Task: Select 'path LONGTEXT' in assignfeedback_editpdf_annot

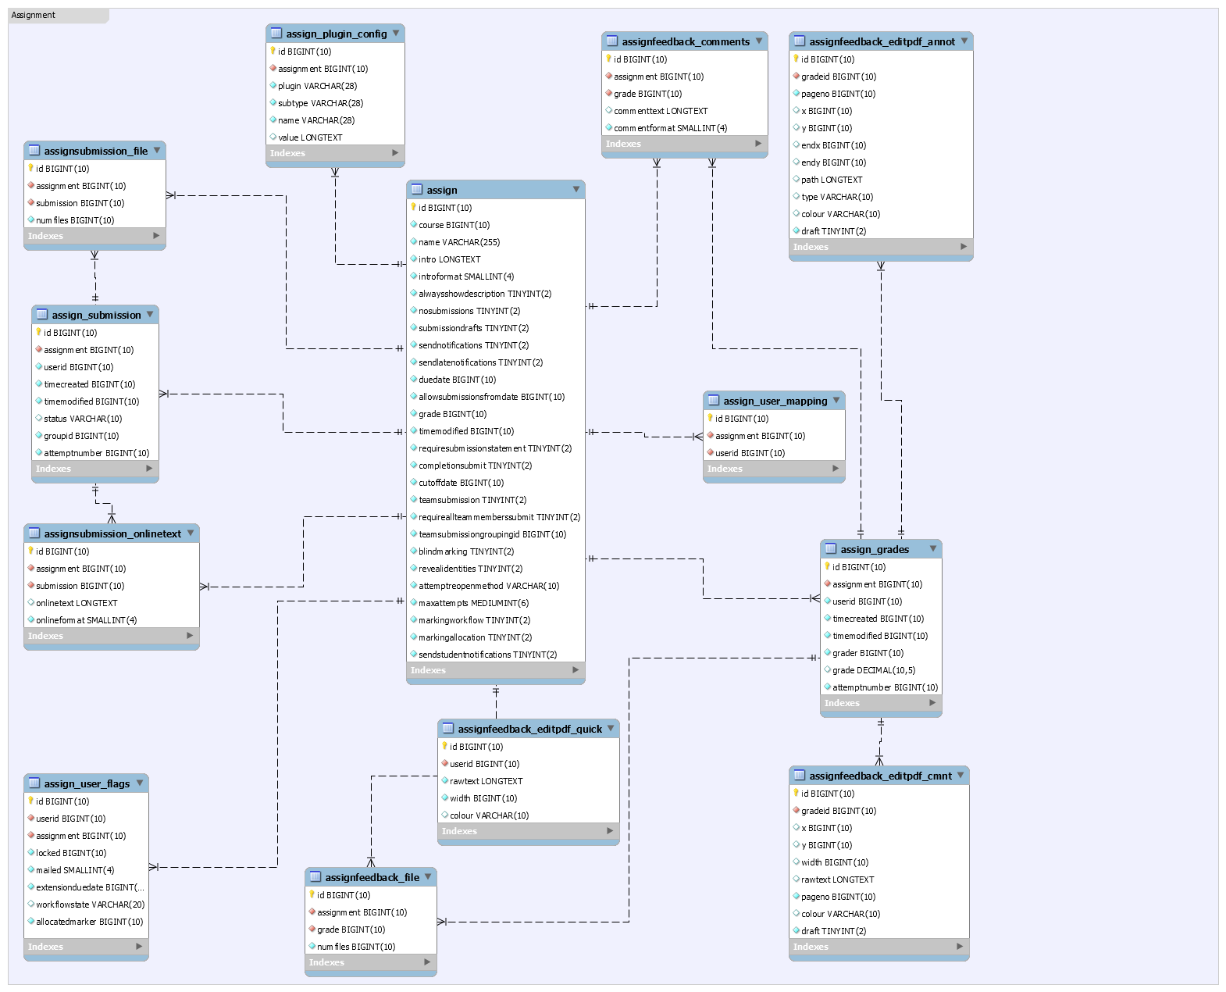Action: (x=881, y=180)
